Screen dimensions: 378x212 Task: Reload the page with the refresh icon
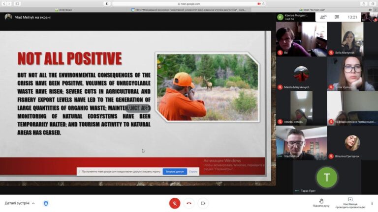263,4
